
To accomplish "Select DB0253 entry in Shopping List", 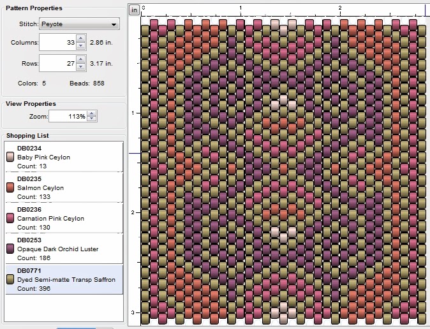I will tap(64, 249).
